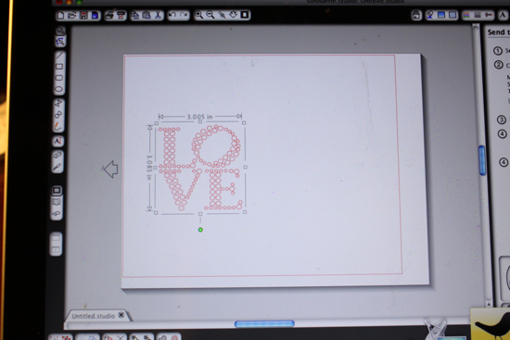Undo the last action
The width and height of the screenshot is (510, 340).
coord(172,15)
